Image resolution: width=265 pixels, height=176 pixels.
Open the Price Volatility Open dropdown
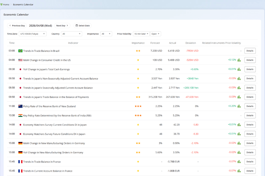pyautogui.click(x=155, y=34)
